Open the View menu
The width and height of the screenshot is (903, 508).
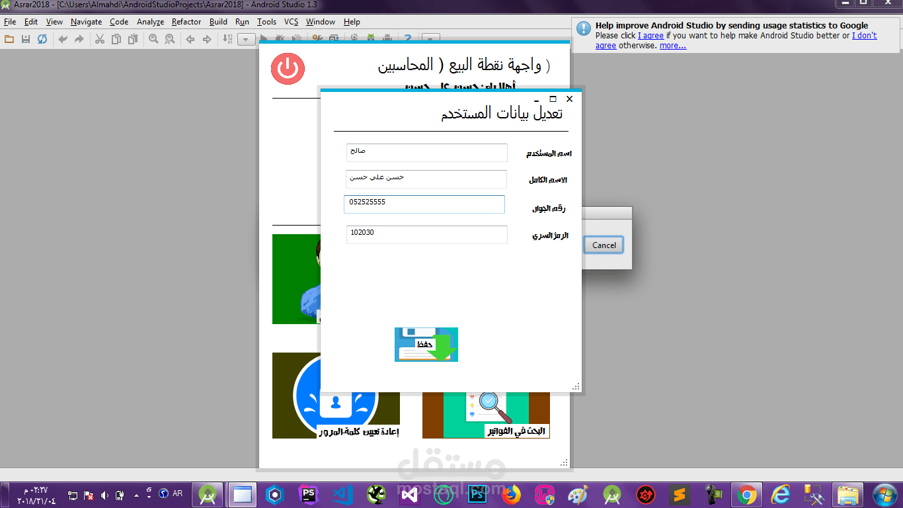[x=54, y=22]
